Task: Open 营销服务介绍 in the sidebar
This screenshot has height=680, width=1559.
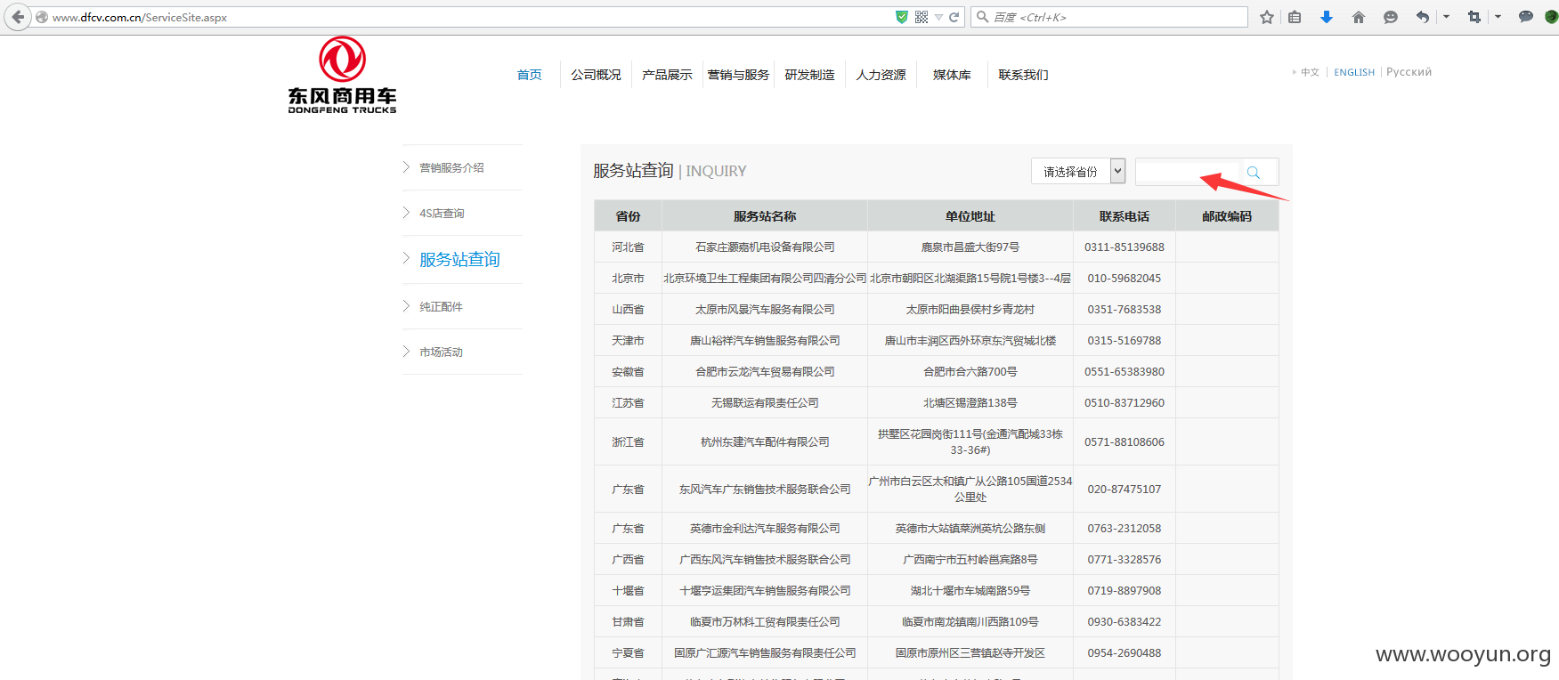Action: click(451, 167)
